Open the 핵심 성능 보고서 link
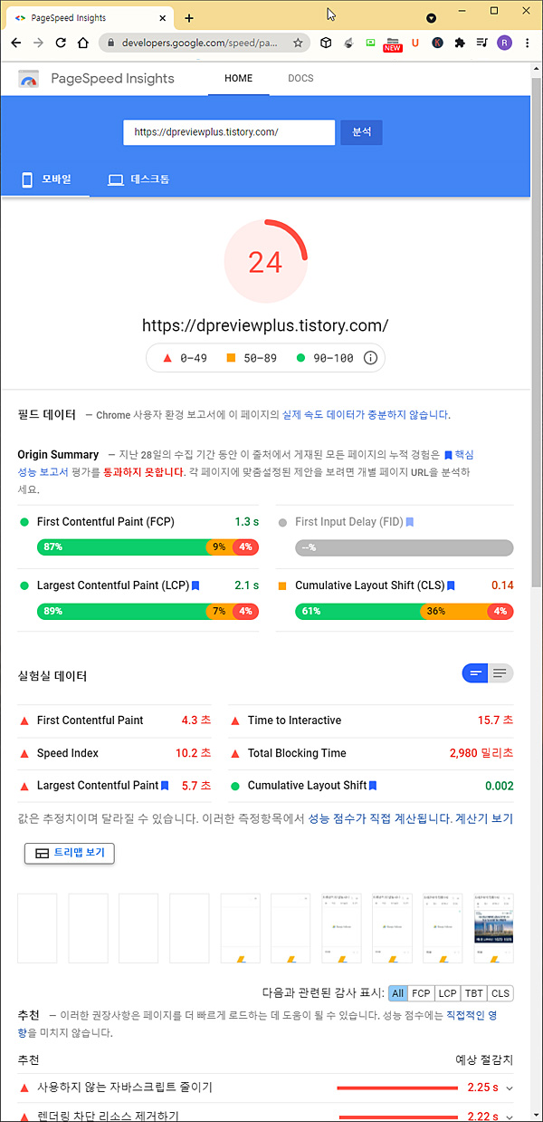Image resolution: width=543 pixels, height=1122 pixels. (245, 463)
